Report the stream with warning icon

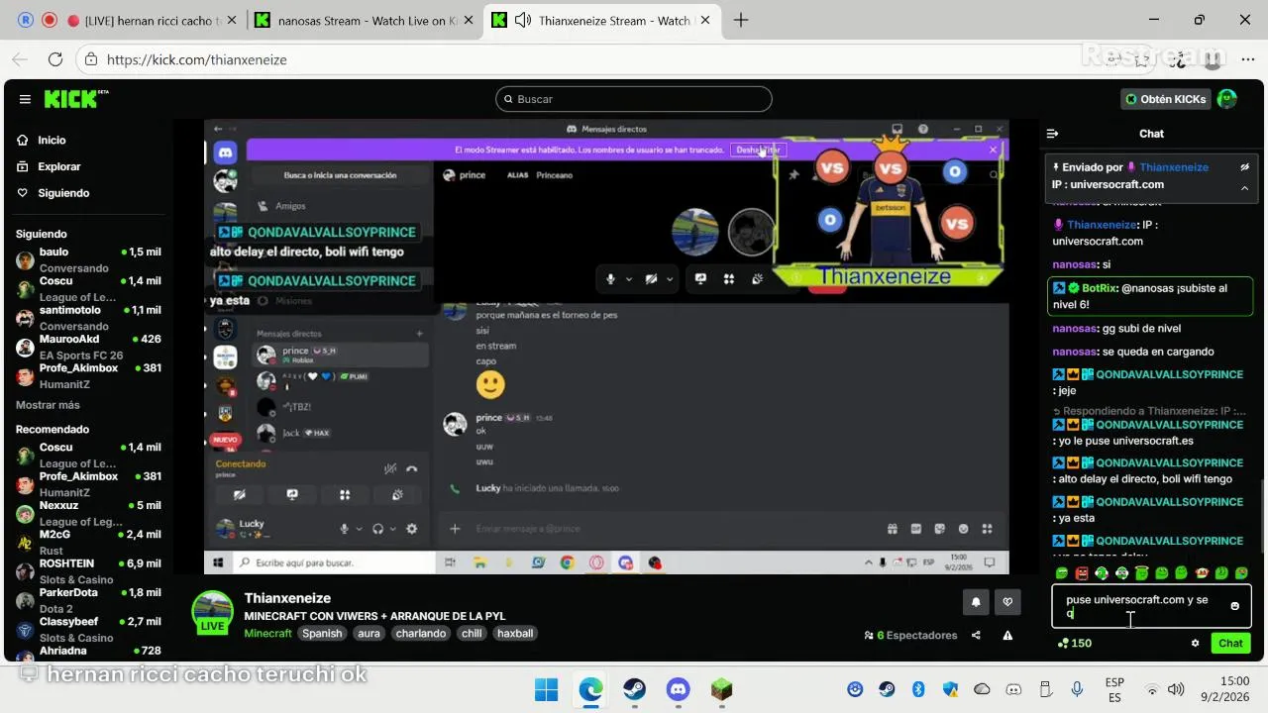tap(1007, 636)
